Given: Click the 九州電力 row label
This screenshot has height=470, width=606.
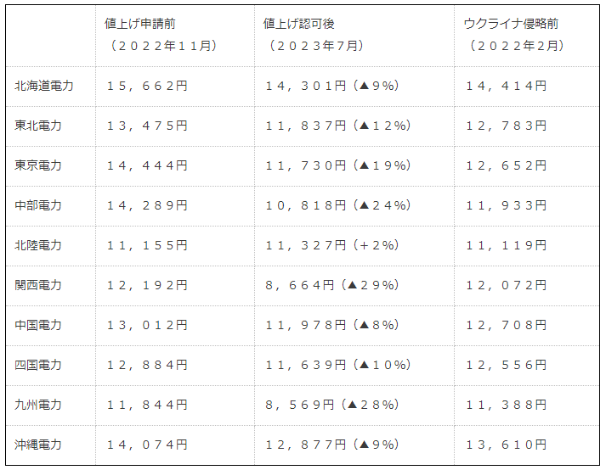Looking at the screenshot, I should pyautogui.click(x=38, y=405).
